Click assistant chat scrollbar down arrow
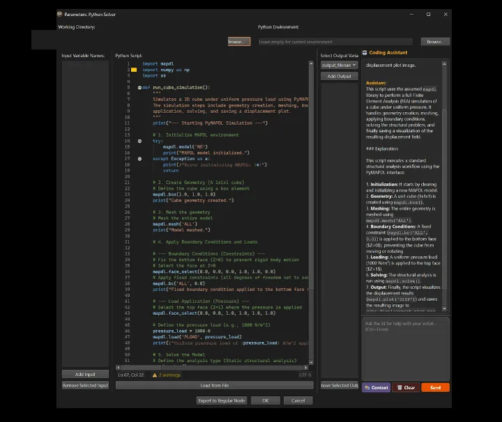 pyautogui.click(x=444, y=308)
